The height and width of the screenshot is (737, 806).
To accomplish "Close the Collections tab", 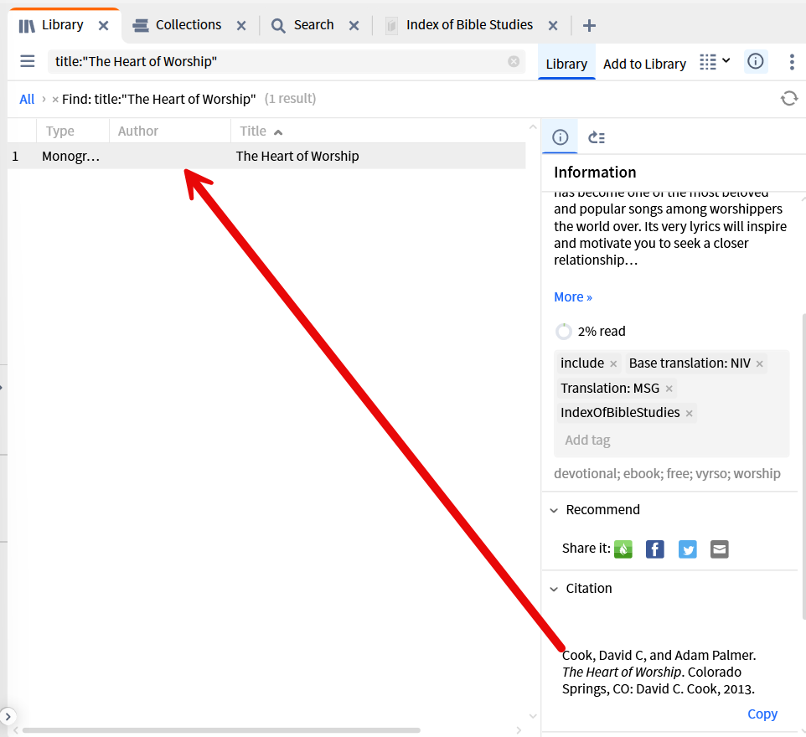I will [x=241, y=26].
